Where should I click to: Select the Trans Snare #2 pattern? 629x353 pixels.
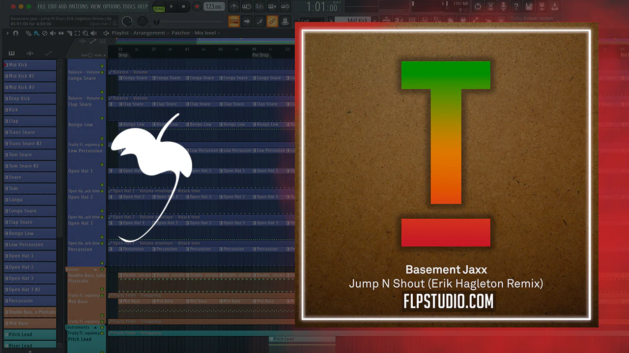pyautogui.click(x=30, y=144)
